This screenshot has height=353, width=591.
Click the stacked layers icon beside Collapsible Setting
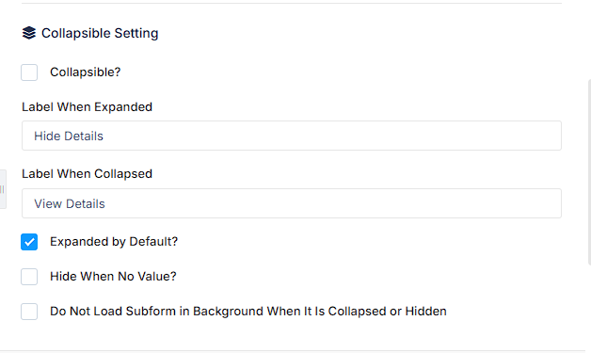[29, 33]
